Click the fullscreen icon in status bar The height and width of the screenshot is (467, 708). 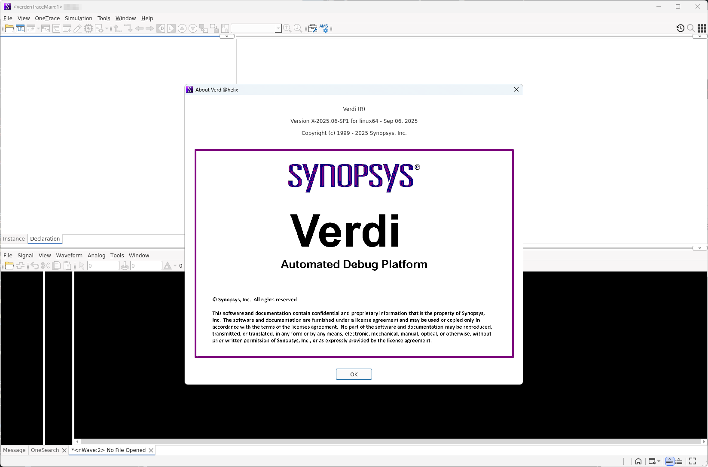click(x=693, y=461)
